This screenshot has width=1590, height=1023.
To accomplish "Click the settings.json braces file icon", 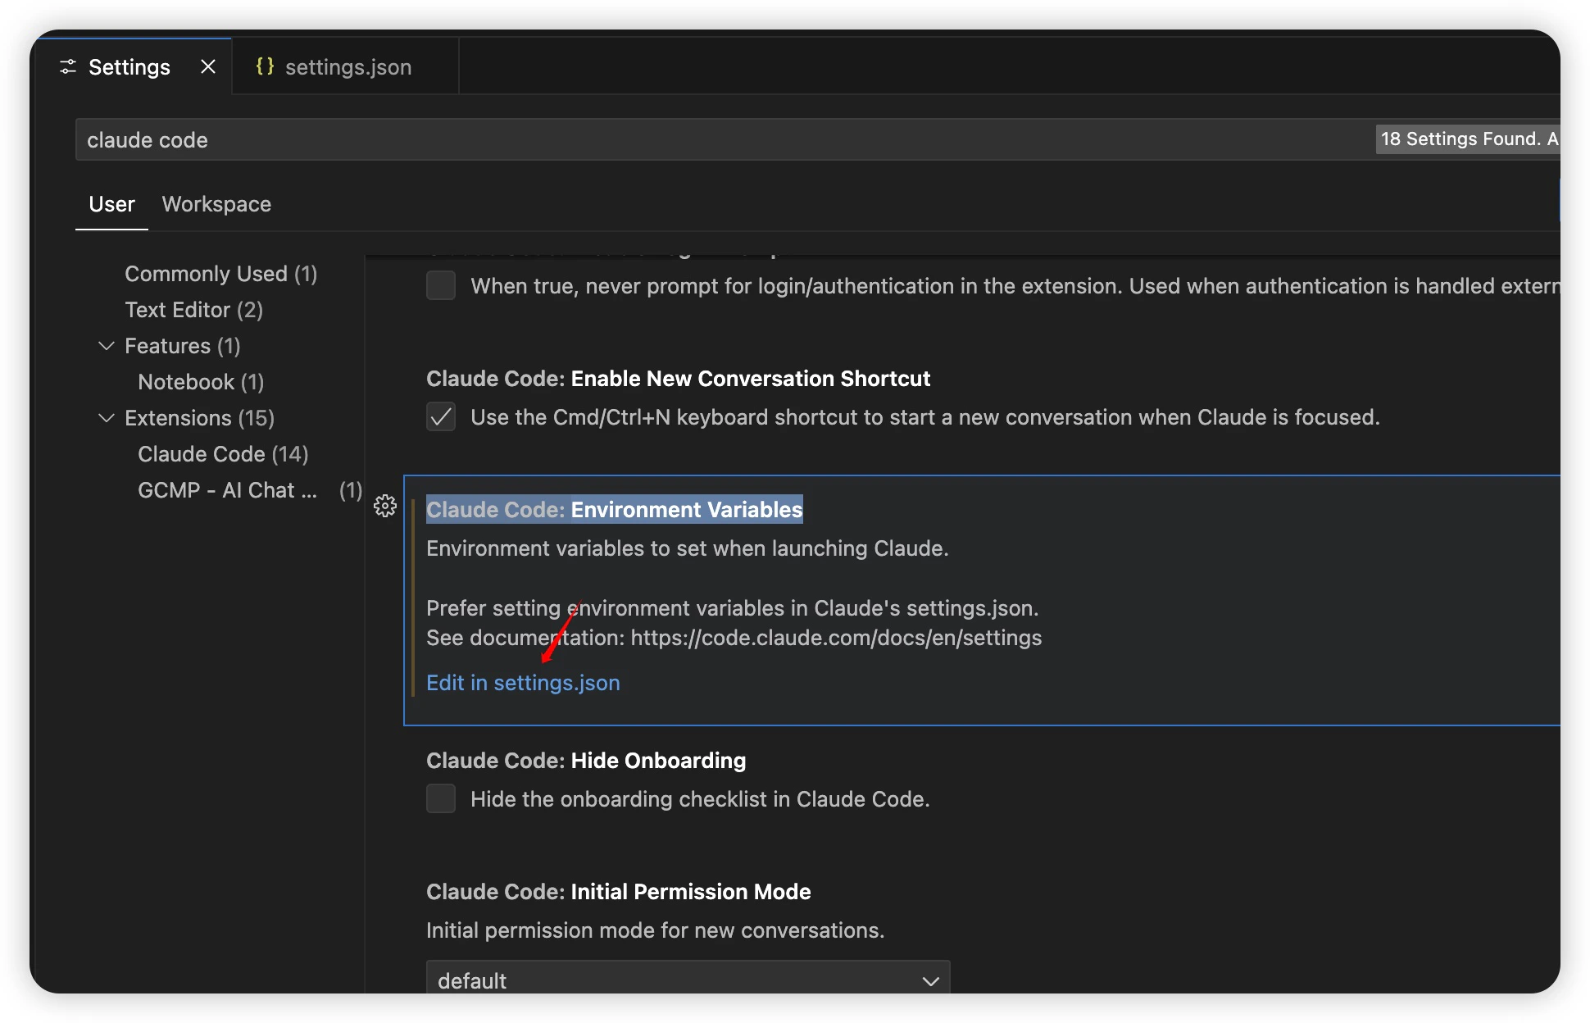I will coord(265,66).
